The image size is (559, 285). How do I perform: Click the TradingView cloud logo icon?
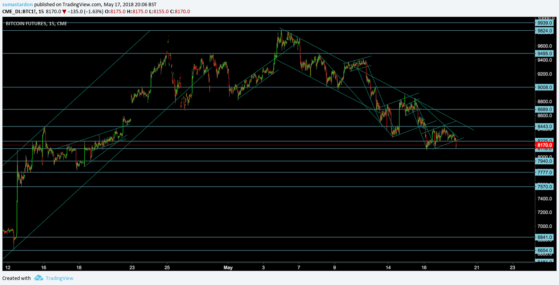coord(38,278)
